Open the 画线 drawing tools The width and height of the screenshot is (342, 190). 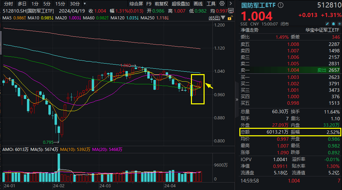(198, 4)
